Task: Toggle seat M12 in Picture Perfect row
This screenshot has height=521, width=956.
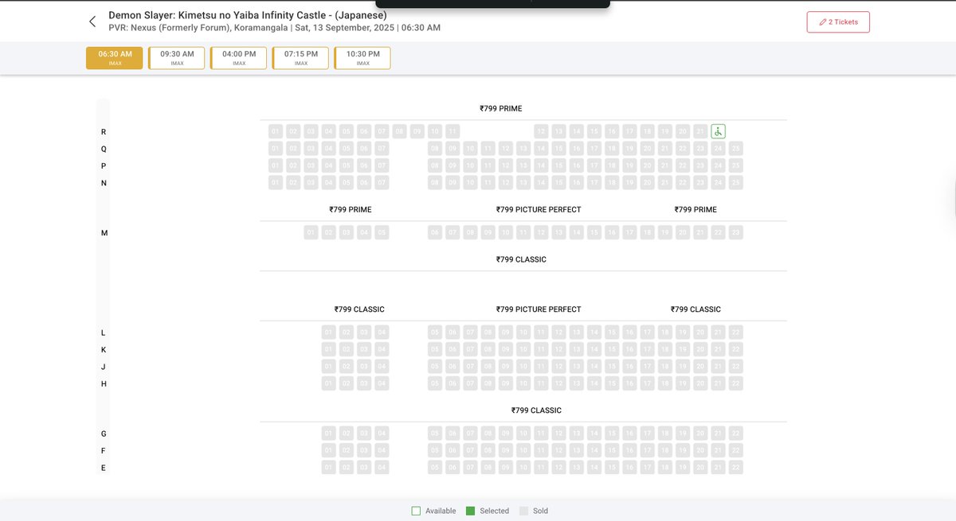Action: pos(540,232)
